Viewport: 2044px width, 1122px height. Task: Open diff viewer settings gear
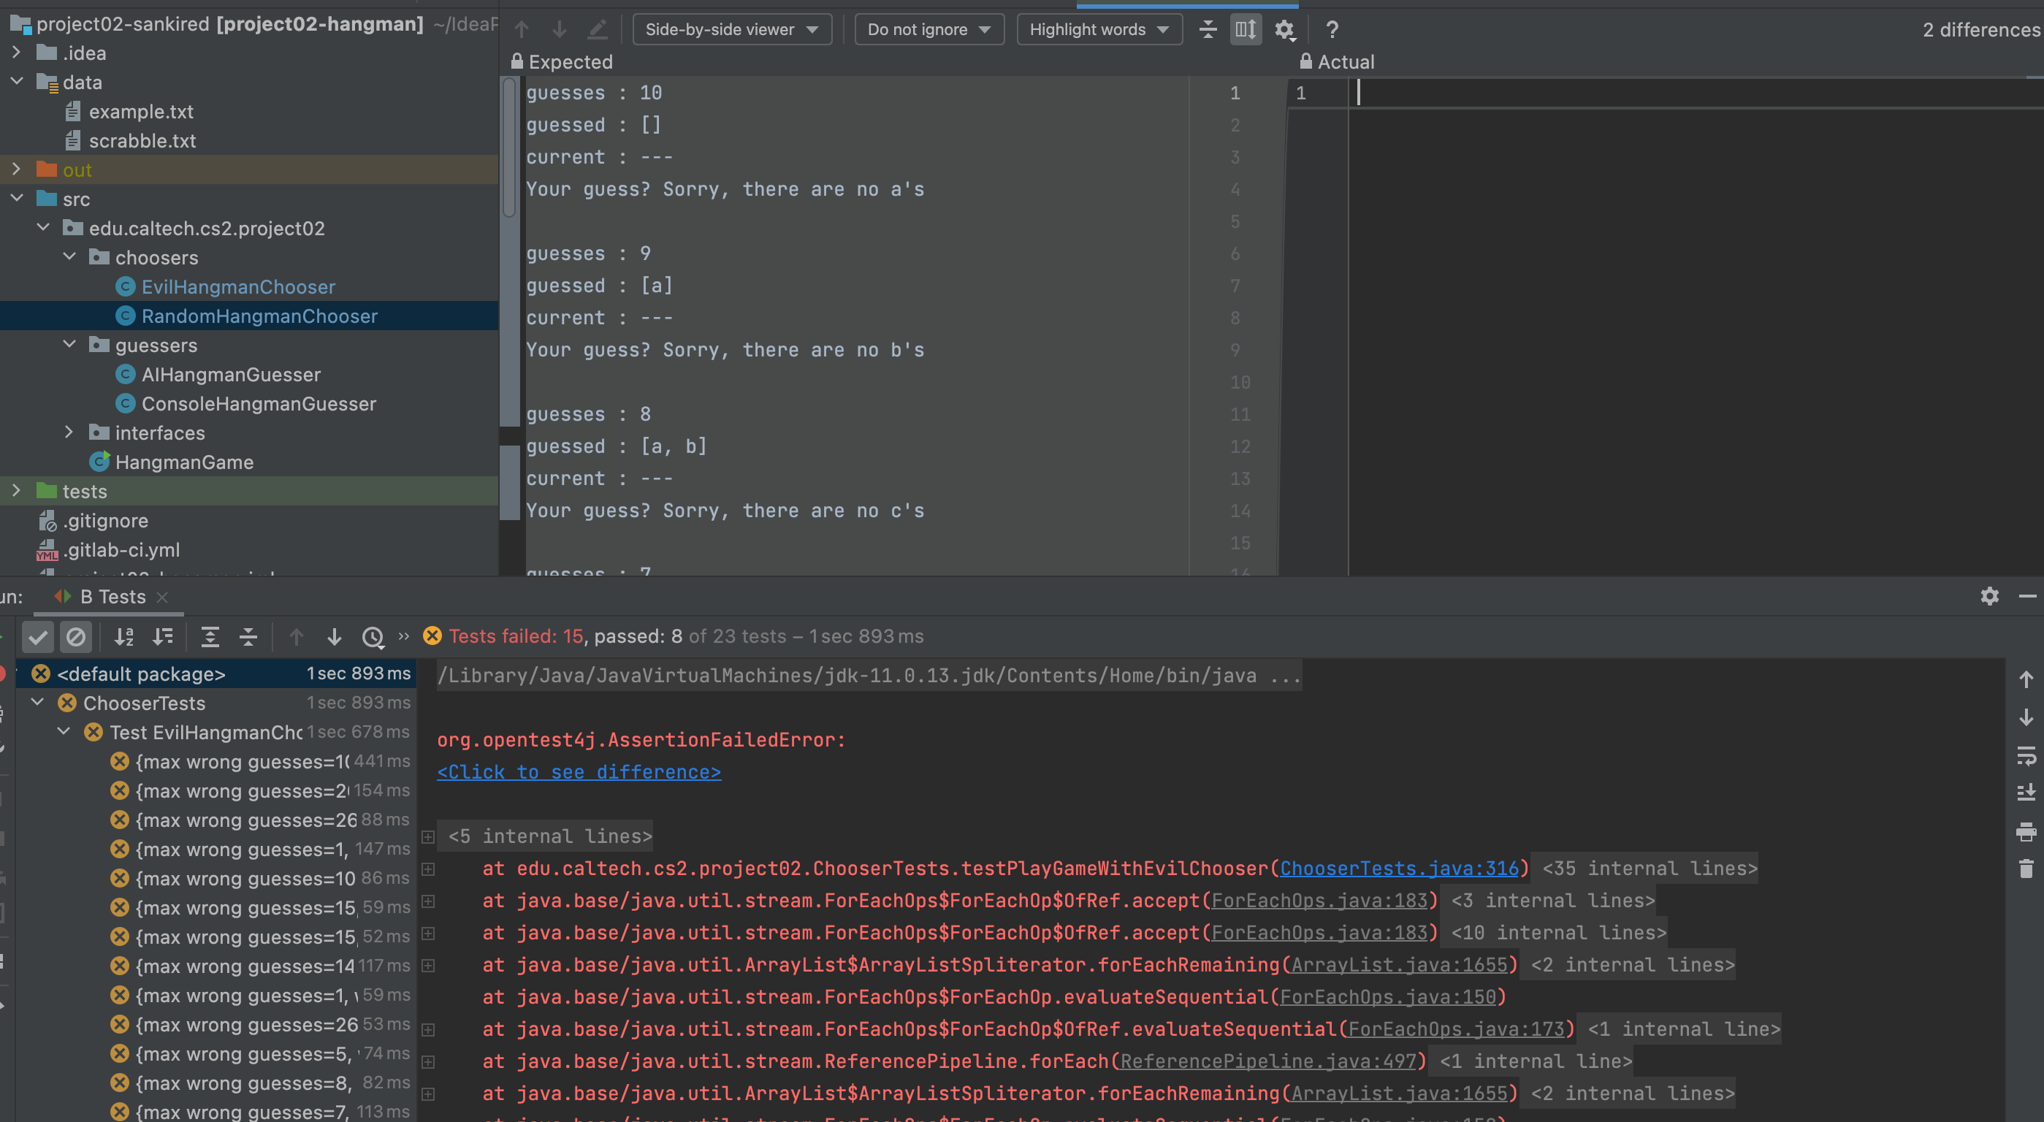[x=1284, y=29]
